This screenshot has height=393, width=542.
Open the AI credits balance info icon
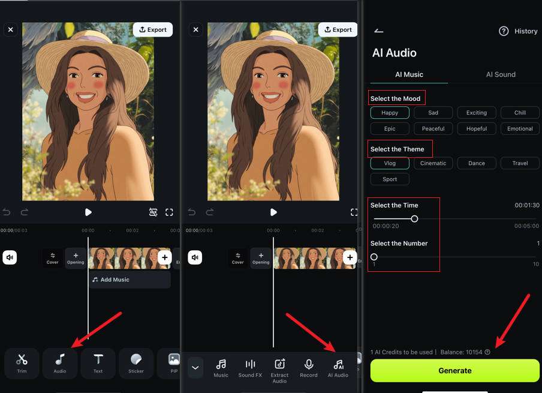pos(487,352)
